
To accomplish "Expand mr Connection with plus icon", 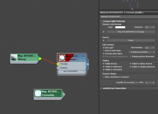I will pyautogui.click(x=84, y=71).
